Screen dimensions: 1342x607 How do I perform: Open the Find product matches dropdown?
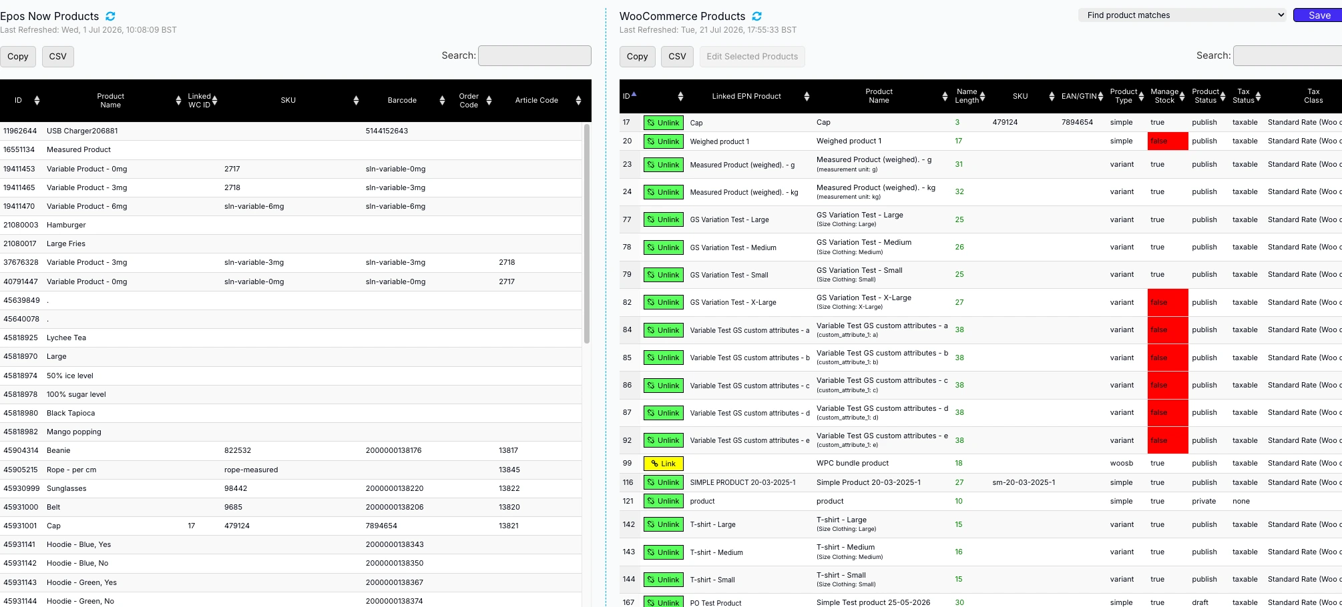click(1182, 15)
